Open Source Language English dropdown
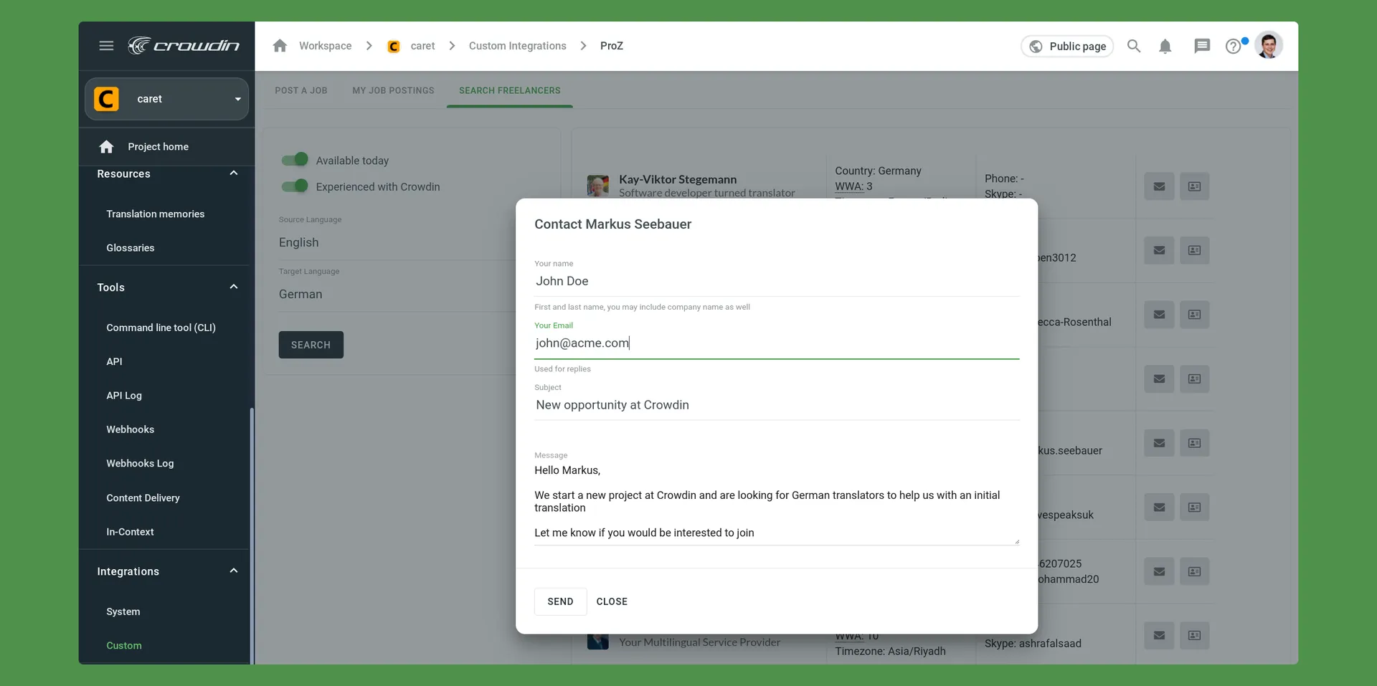 pyautogui.click(x=398, y=242)
